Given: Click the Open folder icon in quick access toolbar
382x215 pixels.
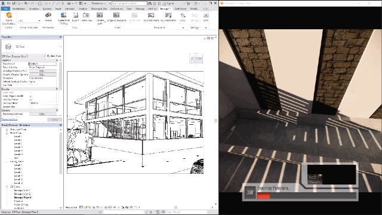Looking at the screenshot, I should click(x=9, y=4).
